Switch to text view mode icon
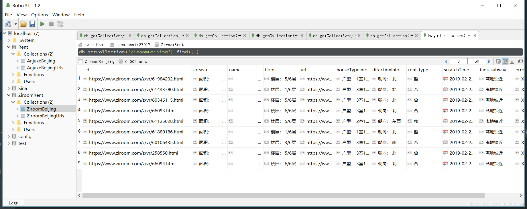527x209 pixels. click(x=512, y=61)
